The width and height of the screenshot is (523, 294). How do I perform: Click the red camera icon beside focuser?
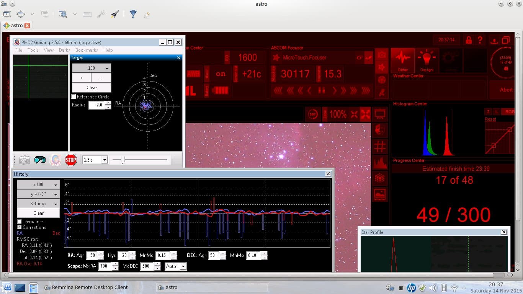[381, 55]
